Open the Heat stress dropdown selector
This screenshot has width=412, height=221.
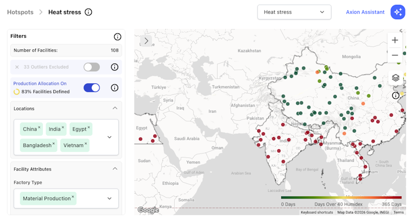click(x=294, y=12)
